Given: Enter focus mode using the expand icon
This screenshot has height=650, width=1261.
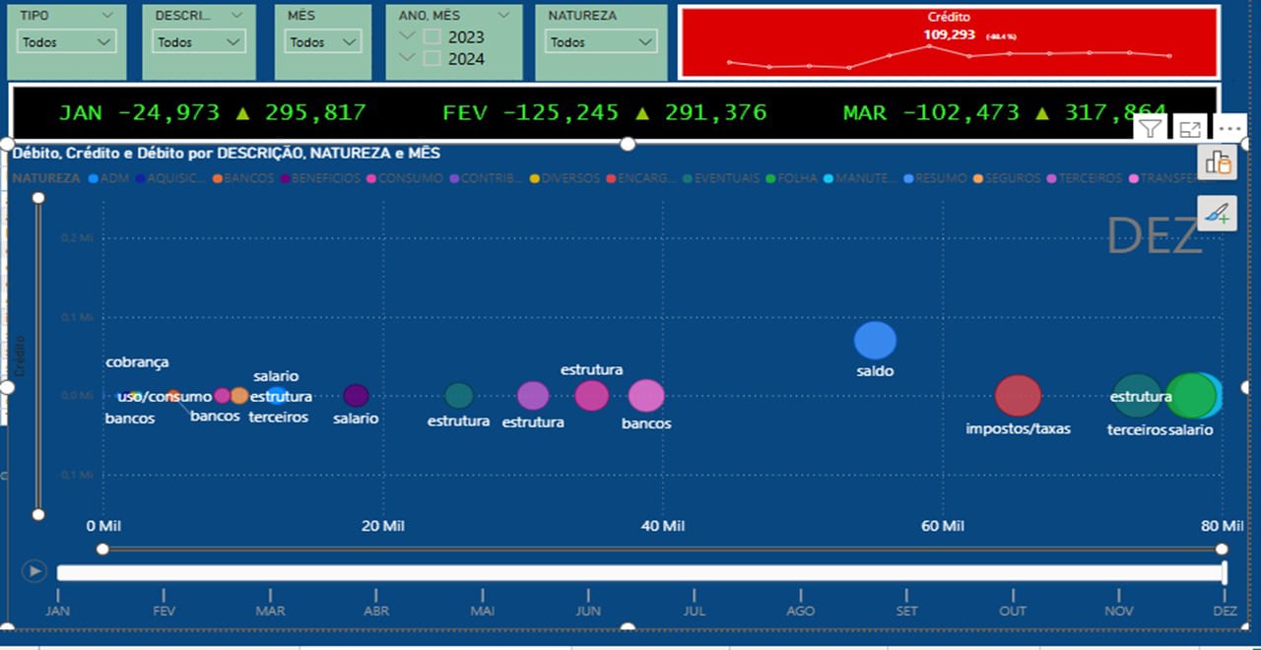Looking at the screenshot, I should click(1189, 128).
